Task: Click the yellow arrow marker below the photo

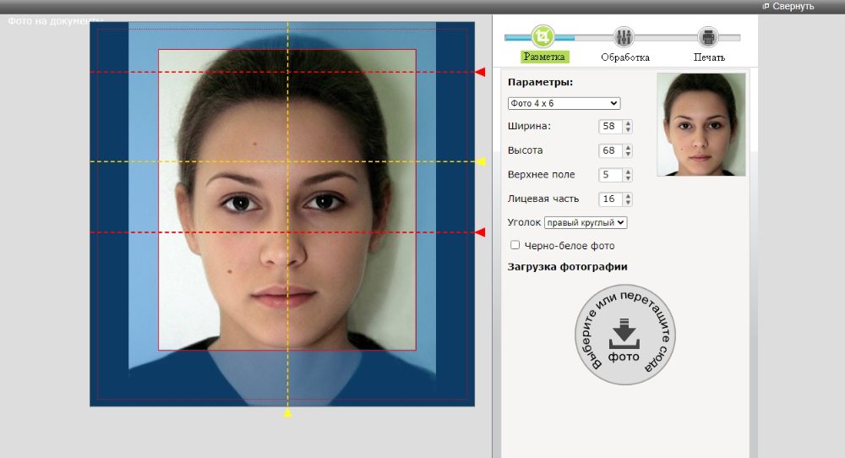Action: pyautogui.click(x=287, y=413)
